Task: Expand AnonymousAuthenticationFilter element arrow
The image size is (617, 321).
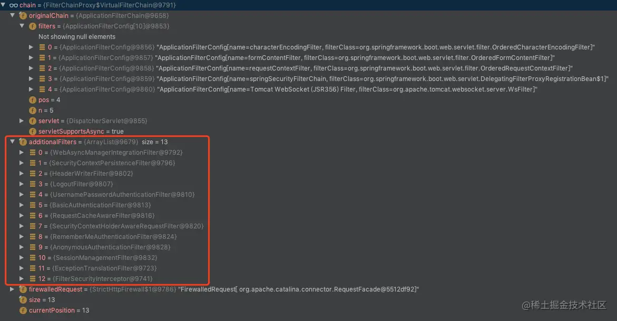Action: click(x=22, y=247)
